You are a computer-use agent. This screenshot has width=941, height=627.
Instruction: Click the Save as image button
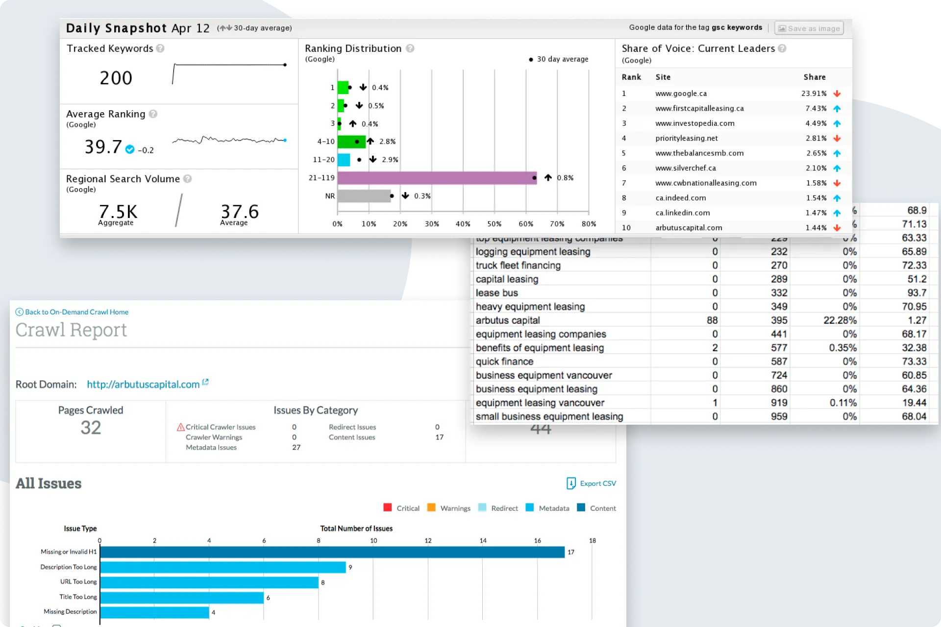(x=809, y=28)
